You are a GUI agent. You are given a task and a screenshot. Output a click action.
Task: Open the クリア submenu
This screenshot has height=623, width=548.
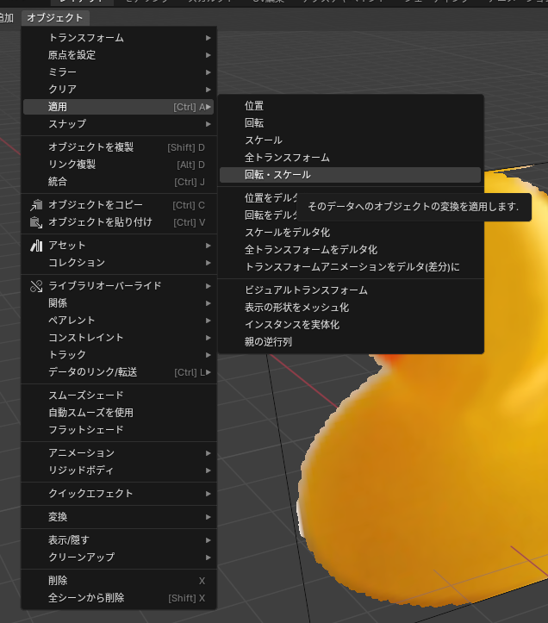[118, 90]
